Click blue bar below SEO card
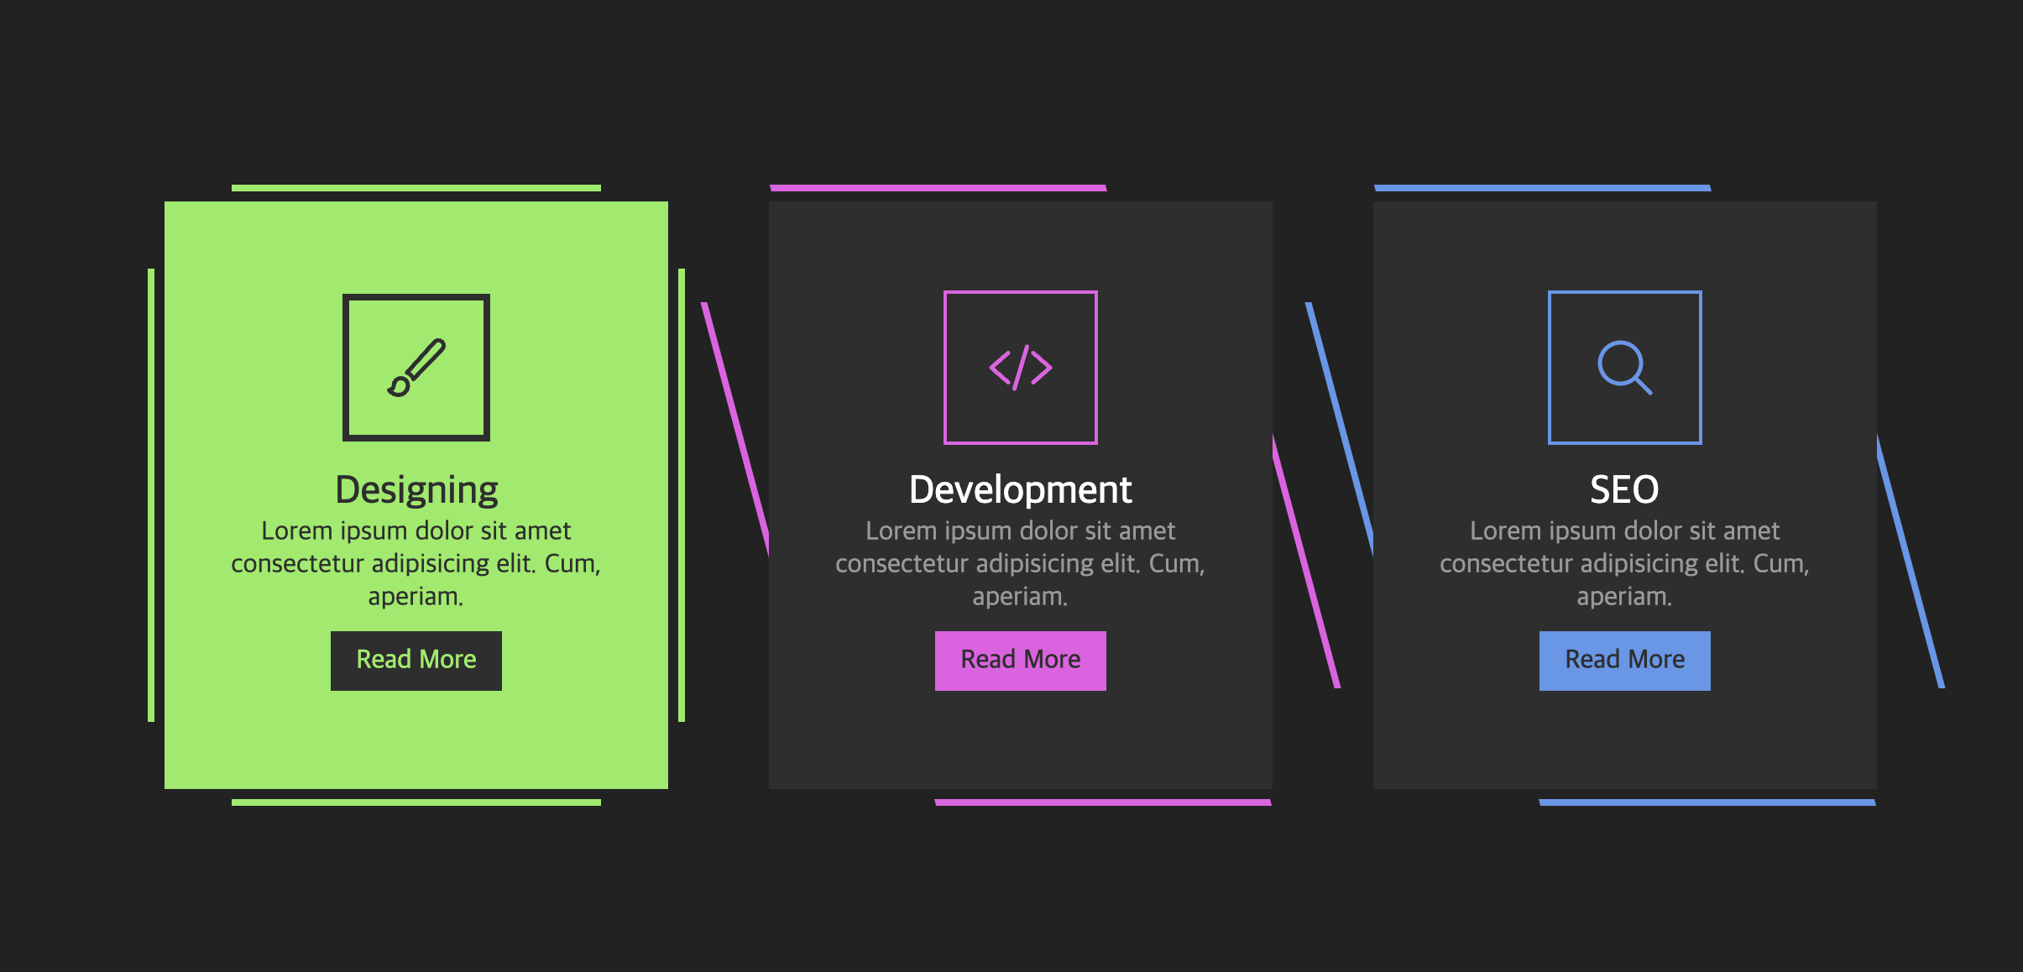The image size is (2023, 972). (x=1707, y=802)
